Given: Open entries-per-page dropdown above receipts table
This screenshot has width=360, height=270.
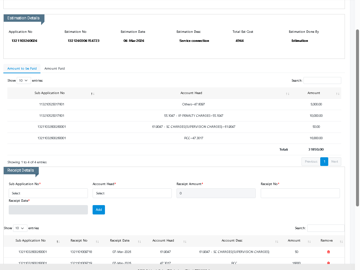Looking at the screenshot, I should click(20, 228).
